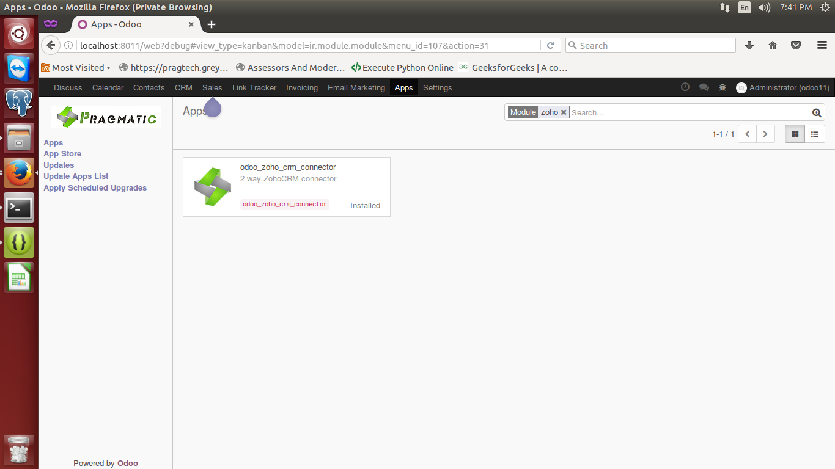Open conversations chat bubble icon
This screenshot has width=835, height=469.
point(704,87)
